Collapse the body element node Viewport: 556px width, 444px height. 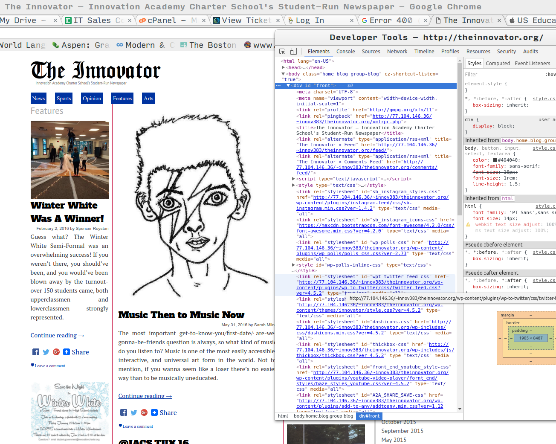[283, 74]
